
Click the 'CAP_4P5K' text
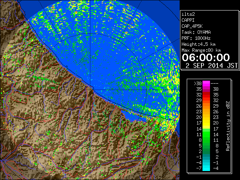tap(192, 26)
